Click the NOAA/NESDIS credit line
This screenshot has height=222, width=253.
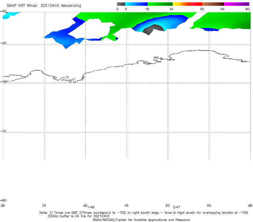[141, 220]
